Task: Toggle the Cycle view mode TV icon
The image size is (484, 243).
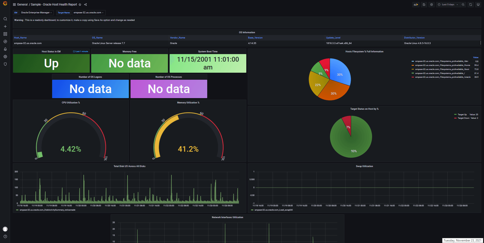Action: coord(478,5)
